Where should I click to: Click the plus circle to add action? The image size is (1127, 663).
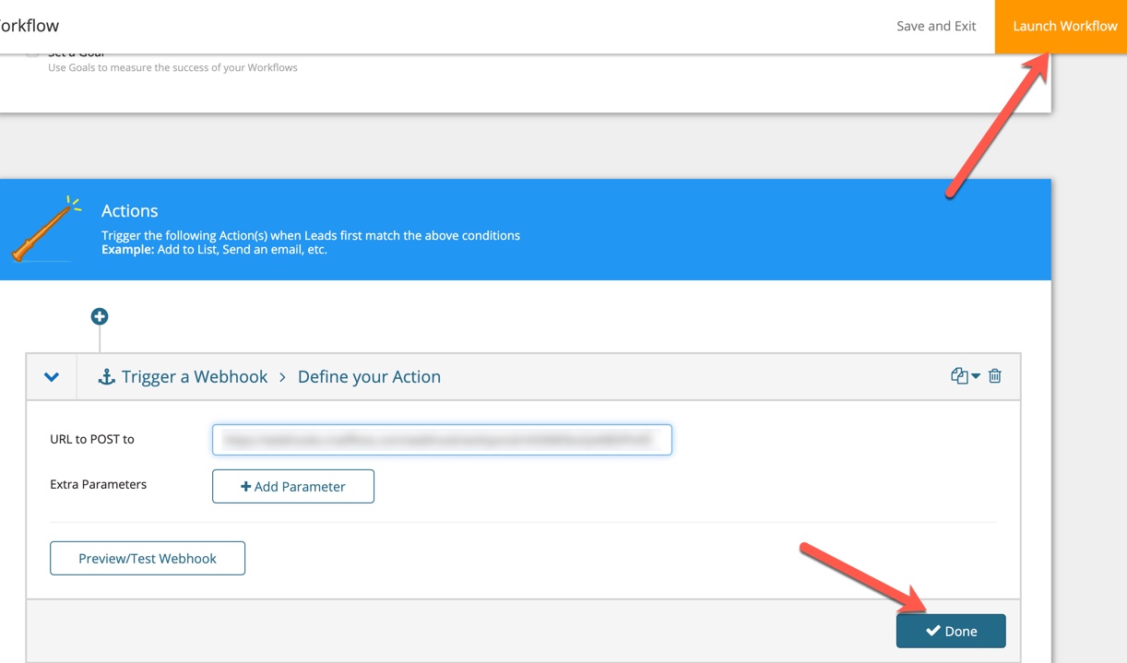pos(100,316)
